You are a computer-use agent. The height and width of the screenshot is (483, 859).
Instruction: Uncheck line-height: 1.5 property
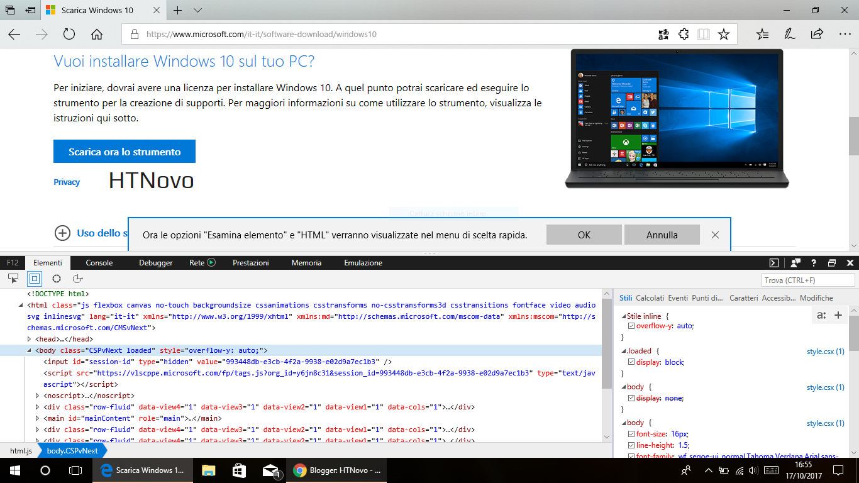coord(632,445)
